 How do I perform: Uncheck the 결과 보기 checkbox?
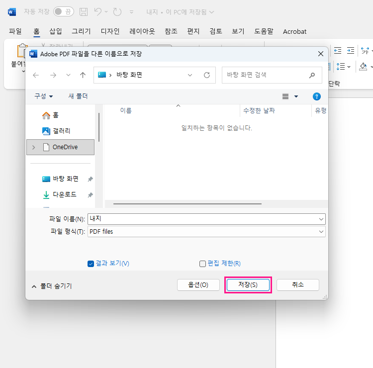point(91,264)
